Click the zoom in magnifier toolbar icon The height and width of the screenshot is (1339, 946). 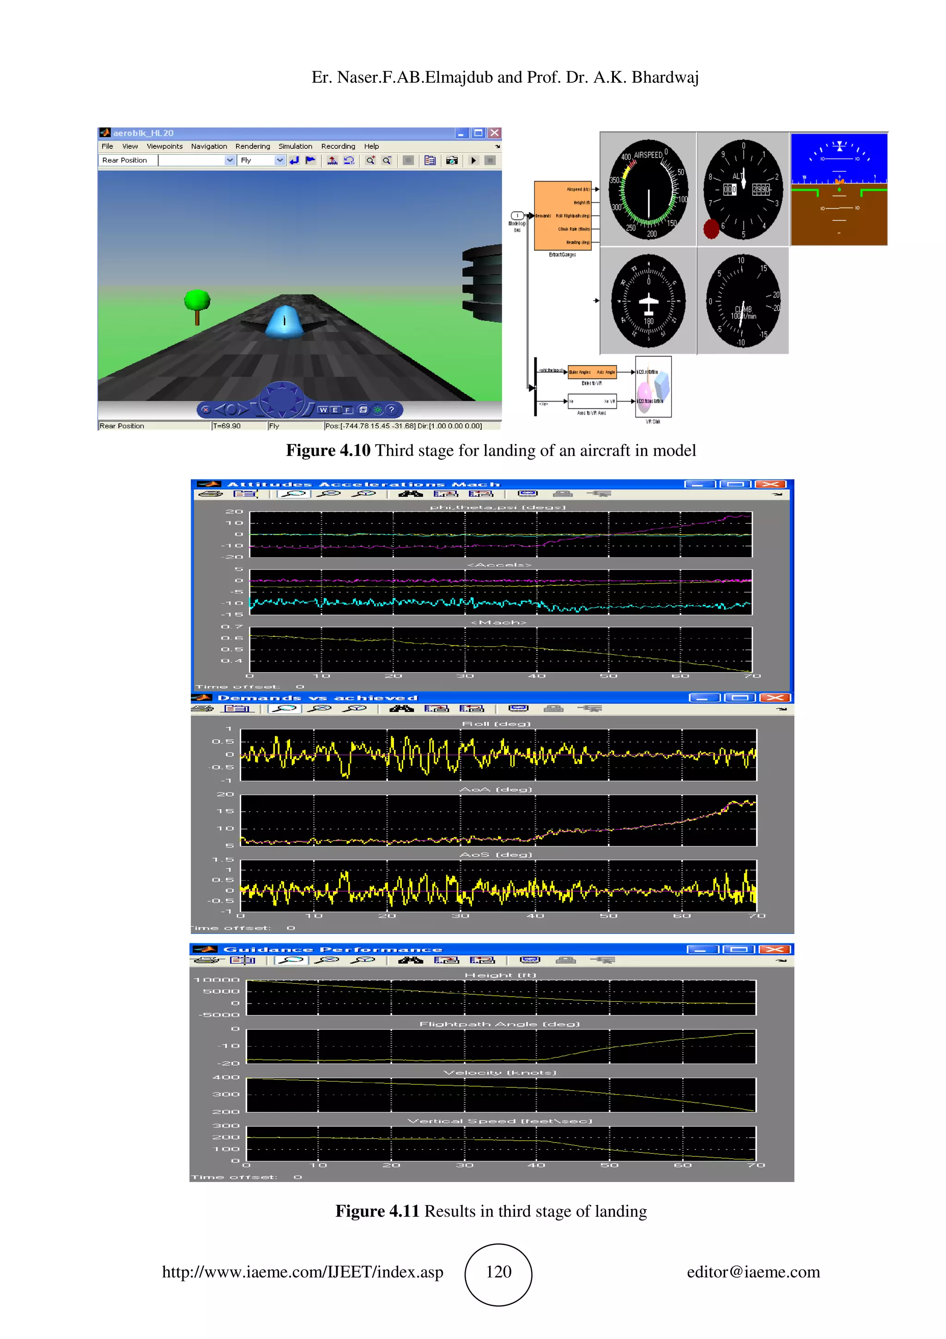[370, 160]
